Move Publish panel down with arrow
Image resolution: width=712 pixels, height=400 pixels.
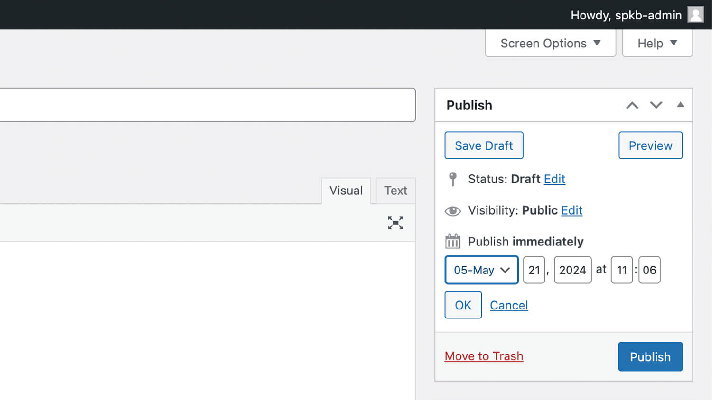pyautogui.click(x=656, y=105)
